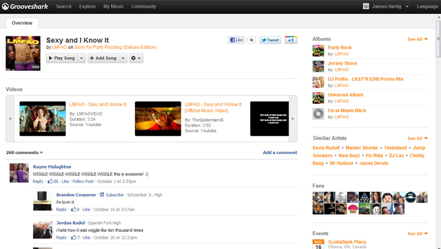See All albums

418,39
